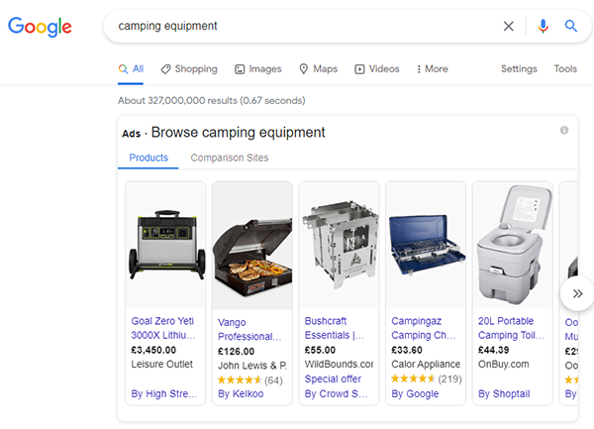Click the blue search magnifier icon
Screen dimensions: 594x429
click(x=571, y=27)
